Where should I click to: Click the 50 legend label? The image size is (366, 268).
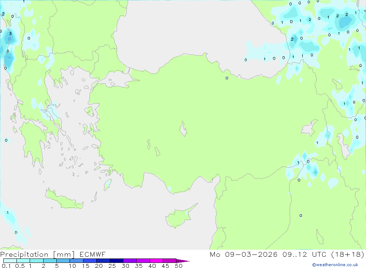(179, 266)
